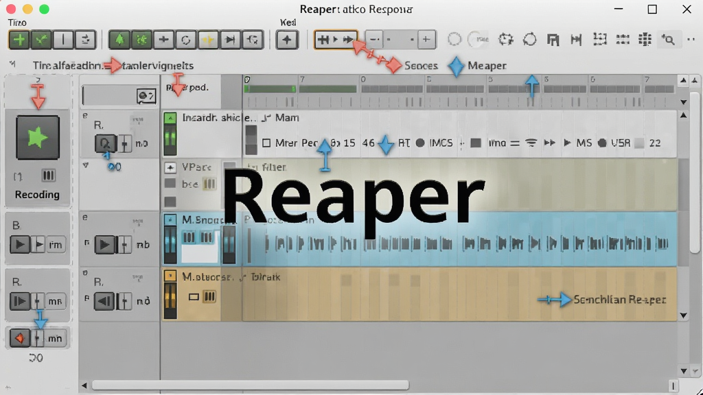
Task: Click the bars icon next to 'bce'
Action: (209, 184)
